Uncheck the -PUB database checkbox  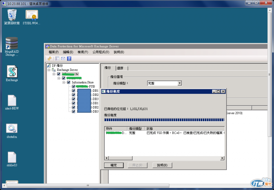(74, 87)
